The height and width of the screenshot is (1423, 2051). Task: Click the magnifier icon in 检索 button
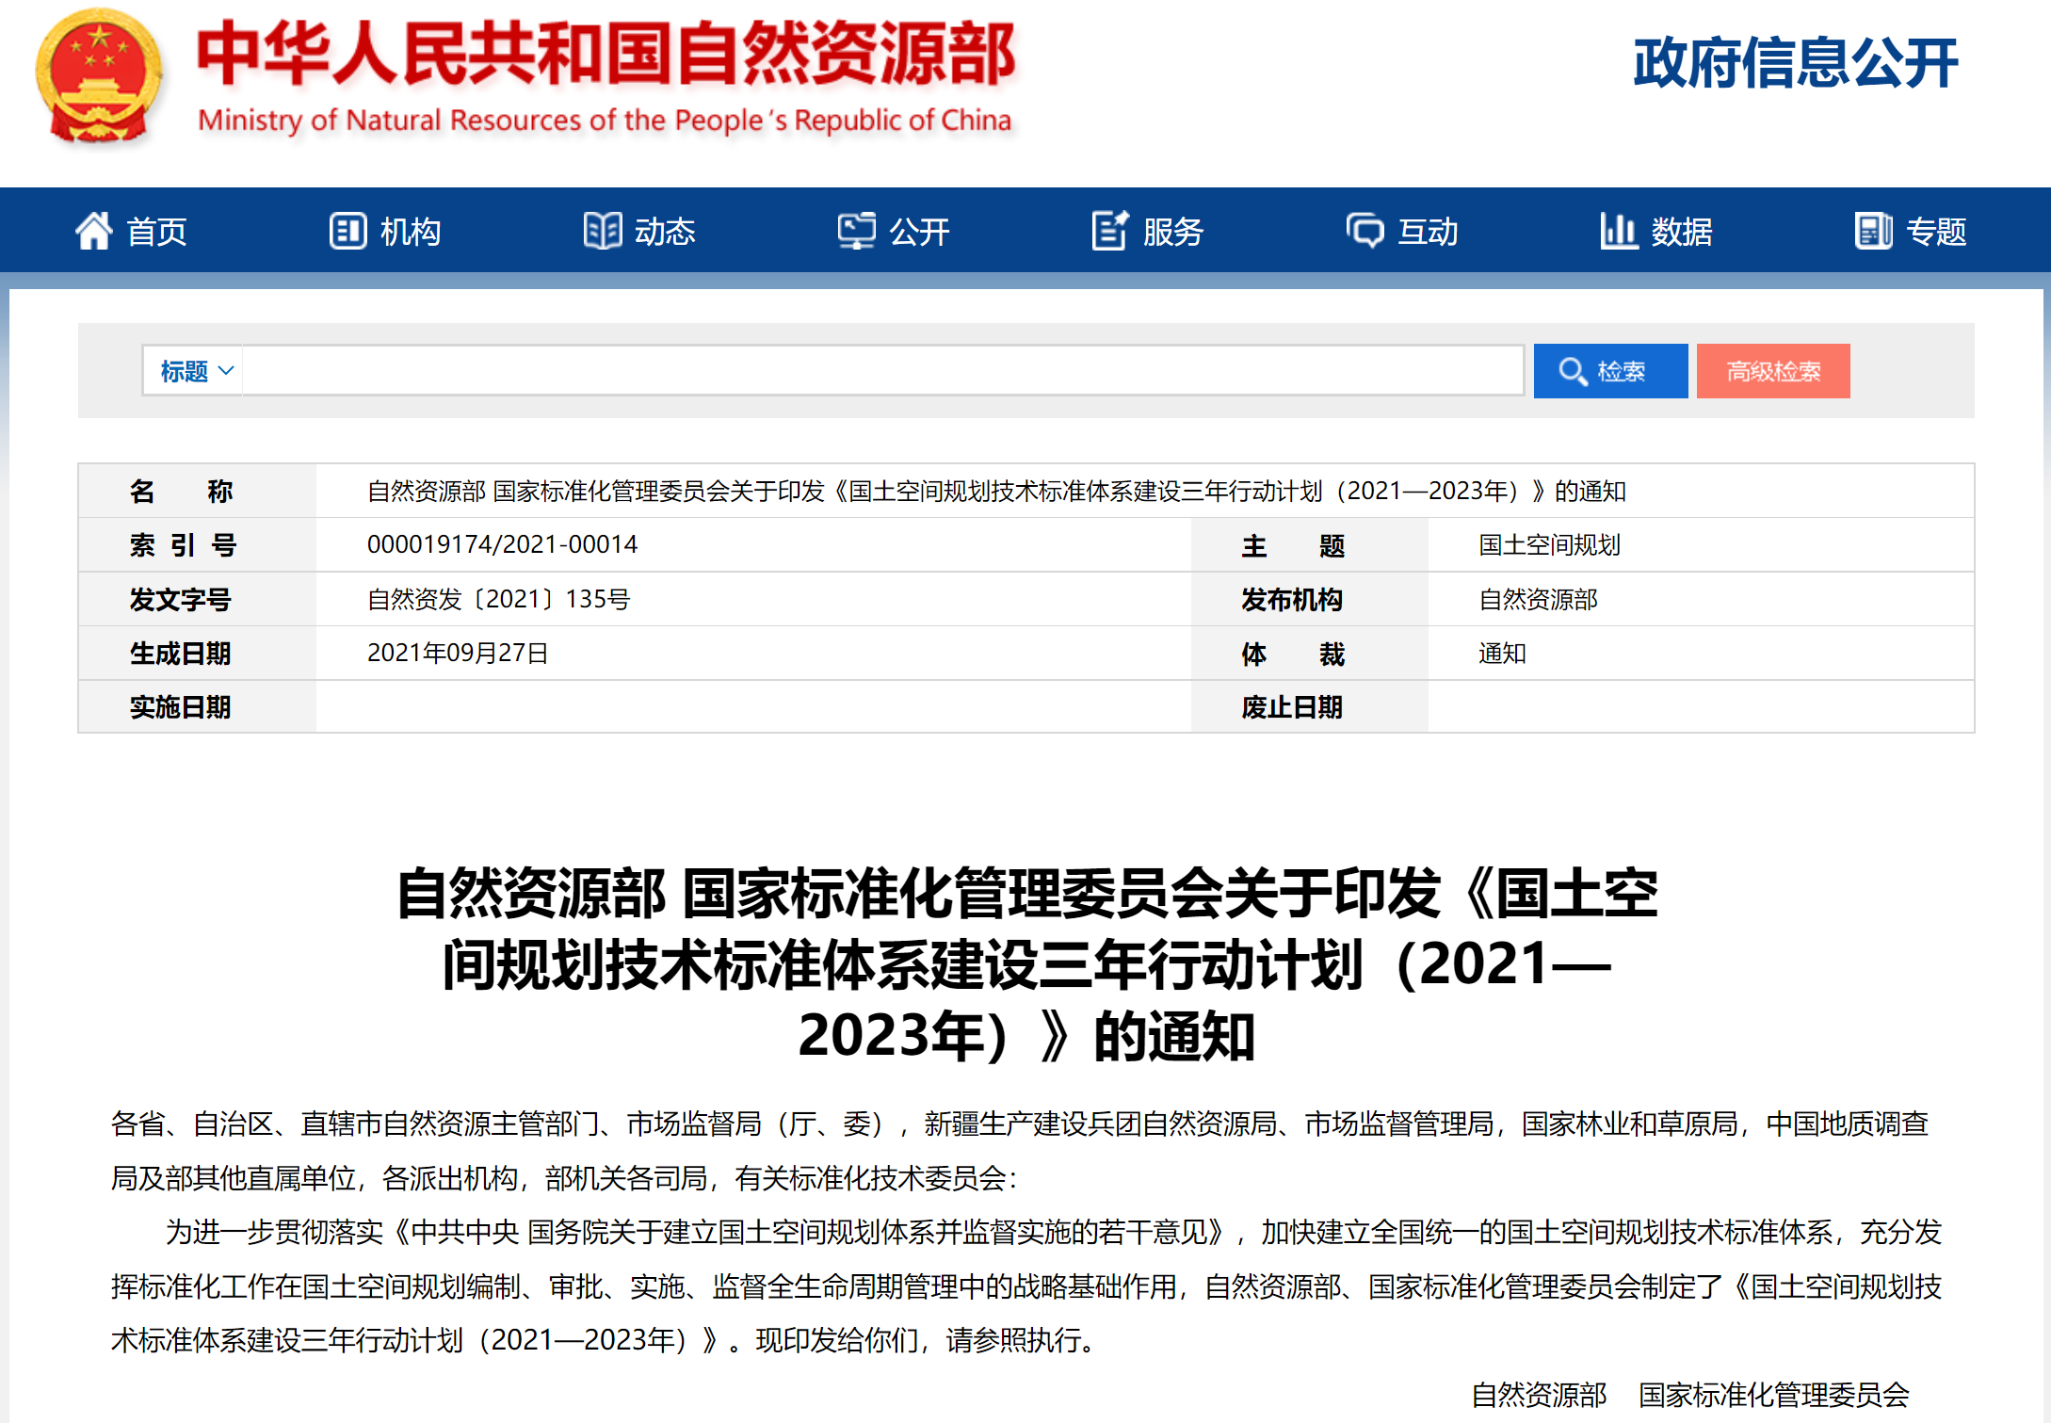pyautogui.click(x=1572, y=371)
